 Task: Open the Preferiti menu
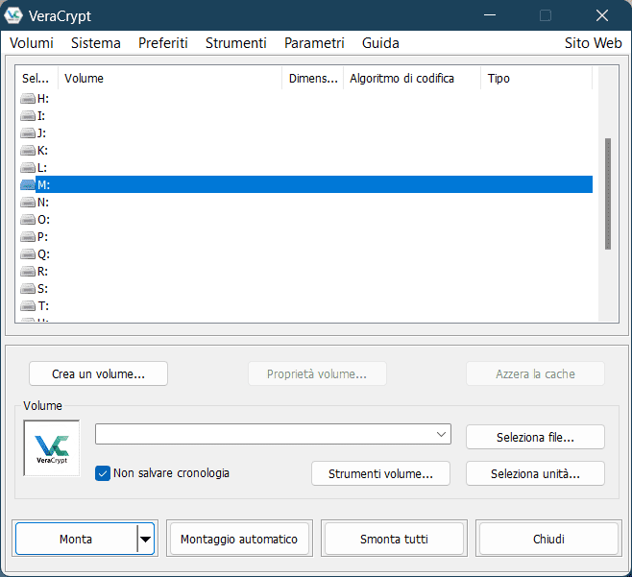tap(163, 43)
